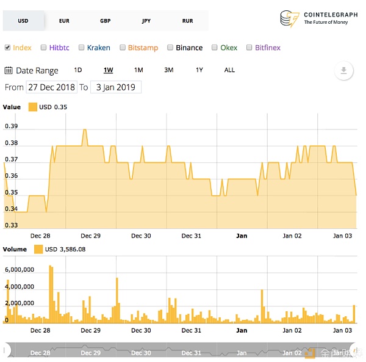Click the 0.39 price axis label
Screen dimensions: 366x362
coord(11,126)
